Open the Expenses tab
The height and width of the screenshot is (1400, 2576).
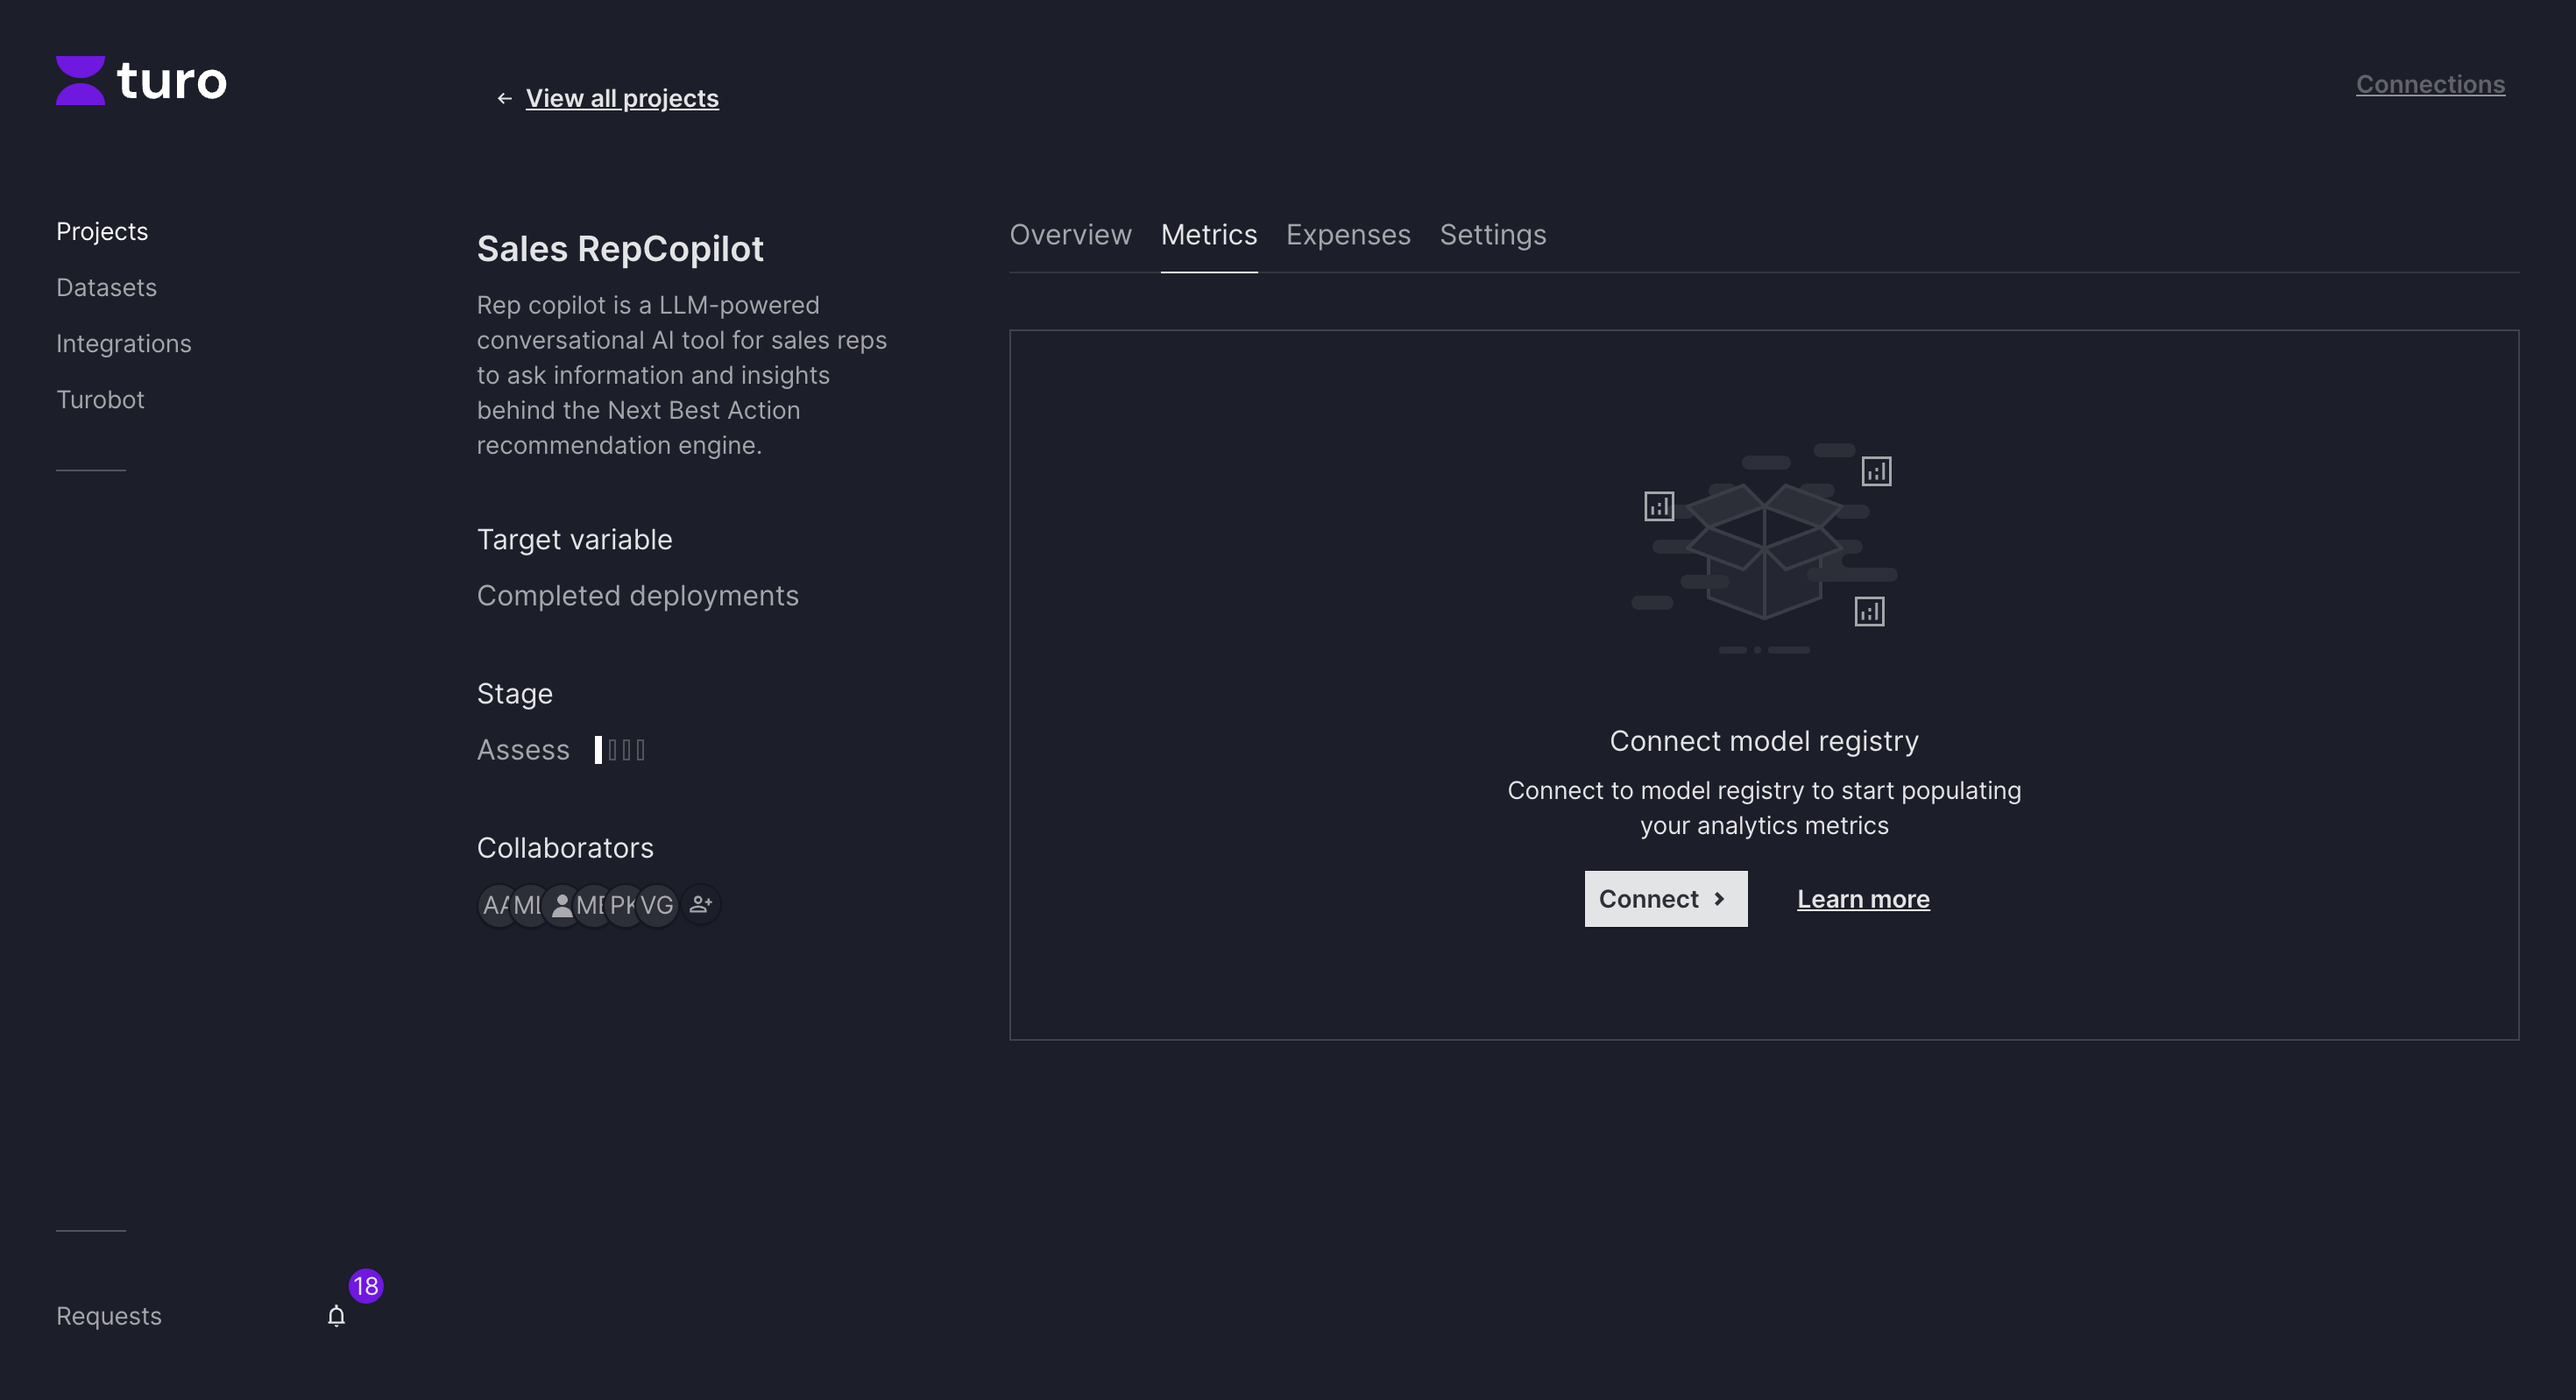1348,234
